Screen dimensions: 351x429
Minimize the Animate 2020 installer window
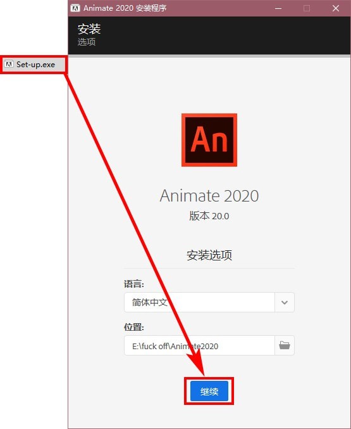(278, 8)
